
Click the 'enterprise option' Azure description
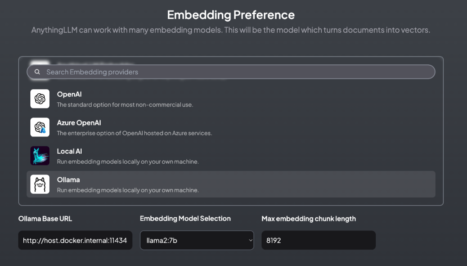point(134,133)
